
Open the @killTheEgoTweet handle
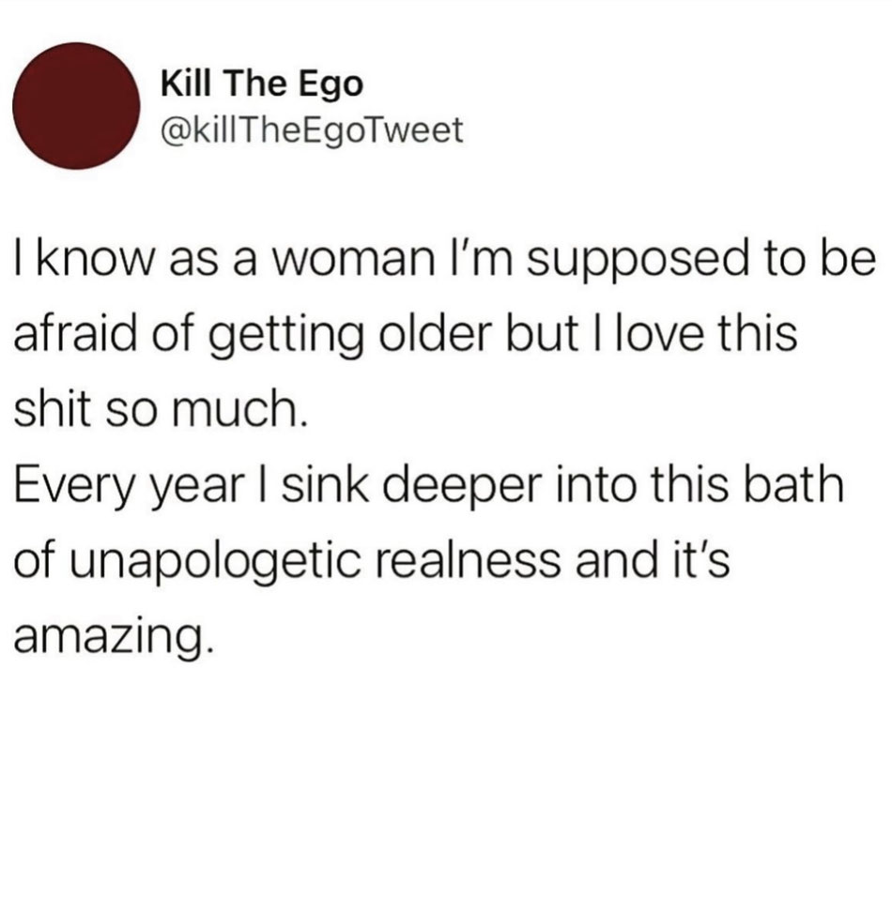pos(312,130)
